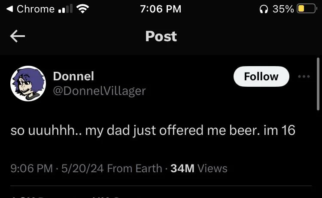The height and width of the screenshot is (198, 322).
Task: Select the tweet text about dad offering beer
Action: 153,131
